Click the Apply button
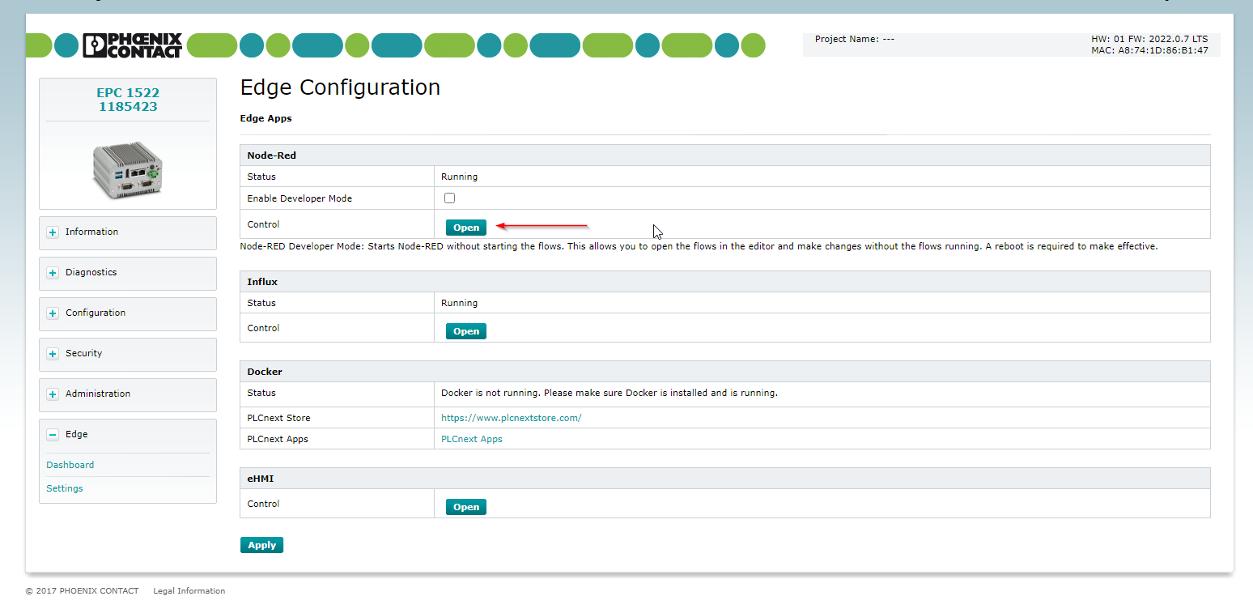This screenshot has height=609, width=1253. [261, 545]
